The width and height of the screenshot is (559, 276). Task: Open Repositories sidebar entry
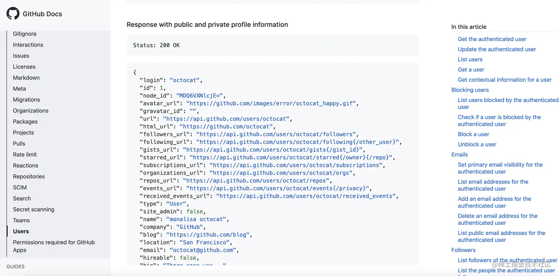tap(29, 176)
